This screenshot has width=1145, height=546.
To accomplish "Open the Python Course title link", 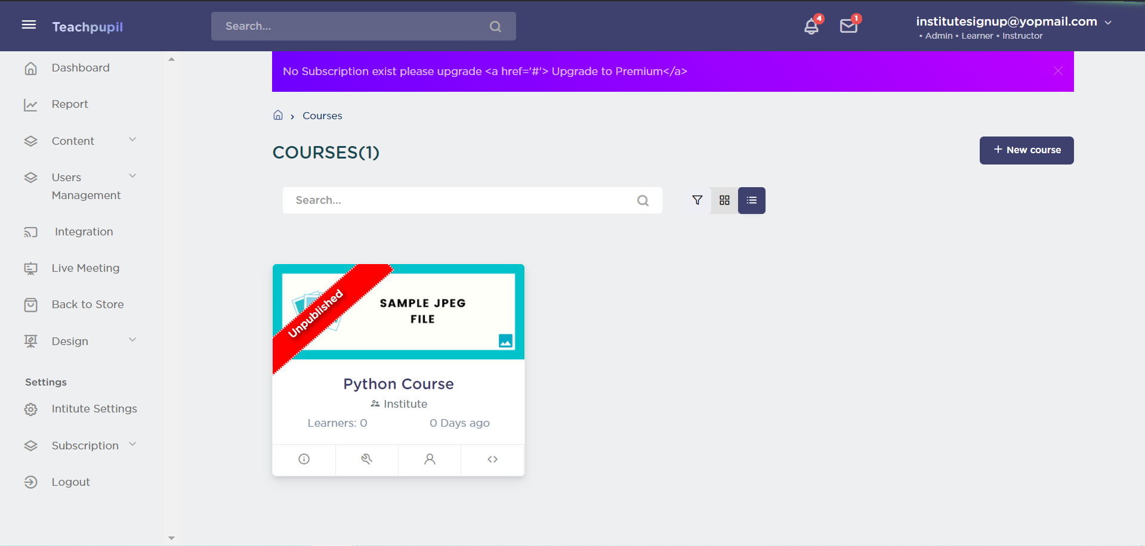I will pyautogui.click(x=398, y=384).
